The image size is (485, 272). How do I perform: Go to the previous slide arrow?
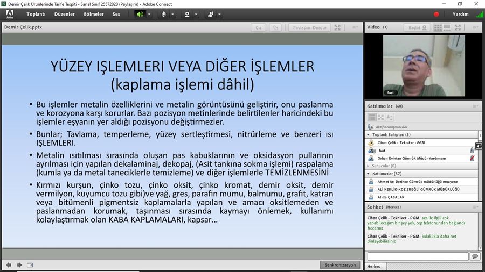pos(9,264)
